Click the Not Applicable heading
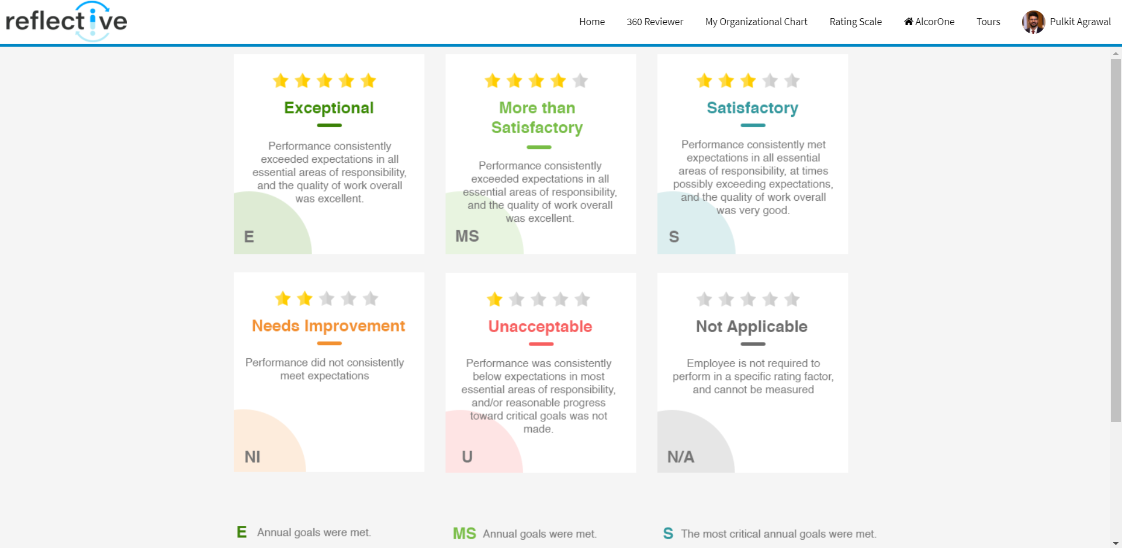This screenshot has width=1122, height=548. click(752, 326)
